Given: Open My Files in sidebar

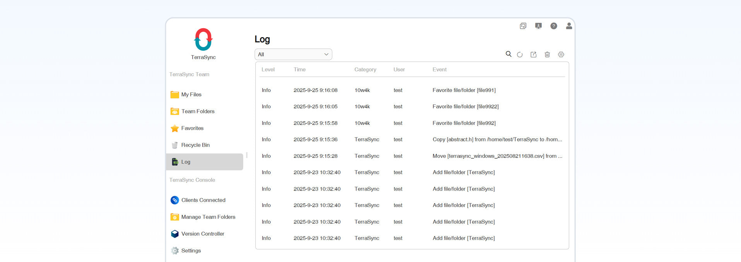Looking at the screenshot, I should pyautogui.click(x=191, y=95).
